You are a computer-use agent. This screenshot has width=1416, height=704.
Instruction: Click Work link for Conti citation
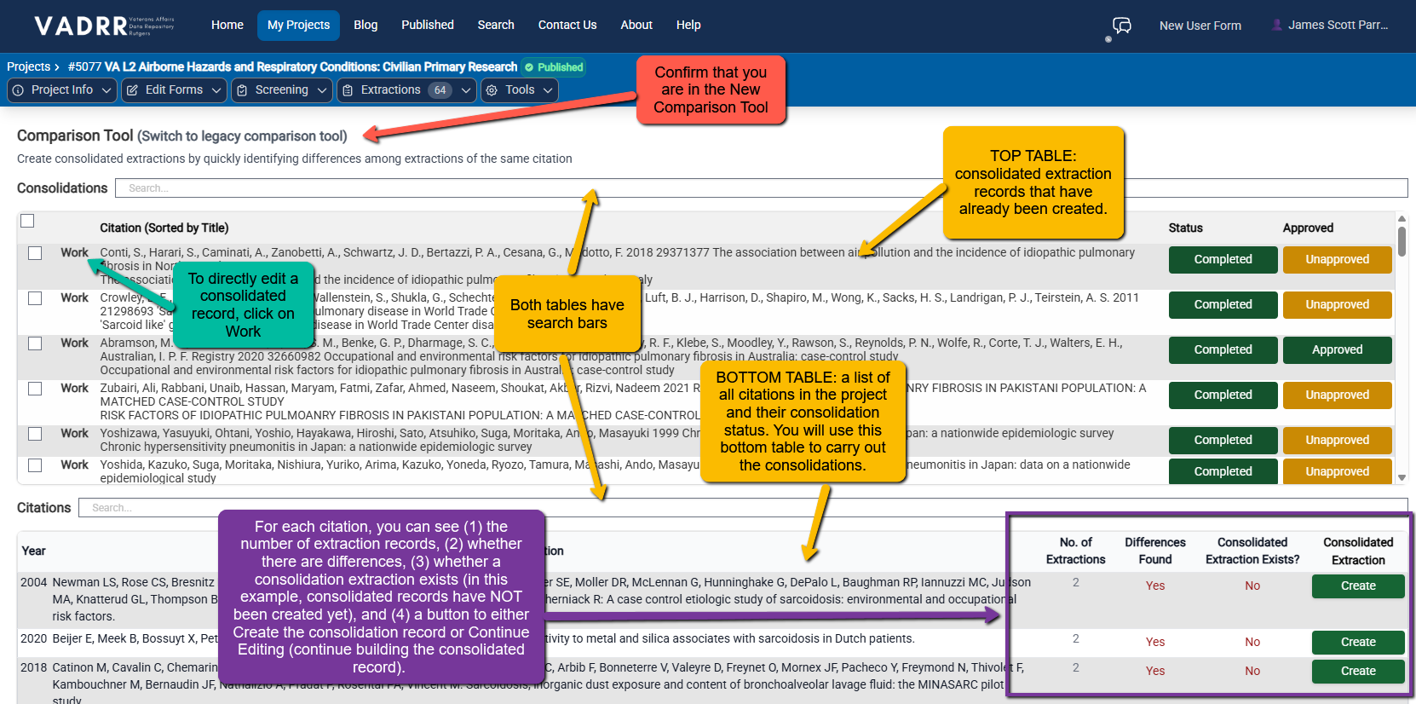tap(74, 252)
